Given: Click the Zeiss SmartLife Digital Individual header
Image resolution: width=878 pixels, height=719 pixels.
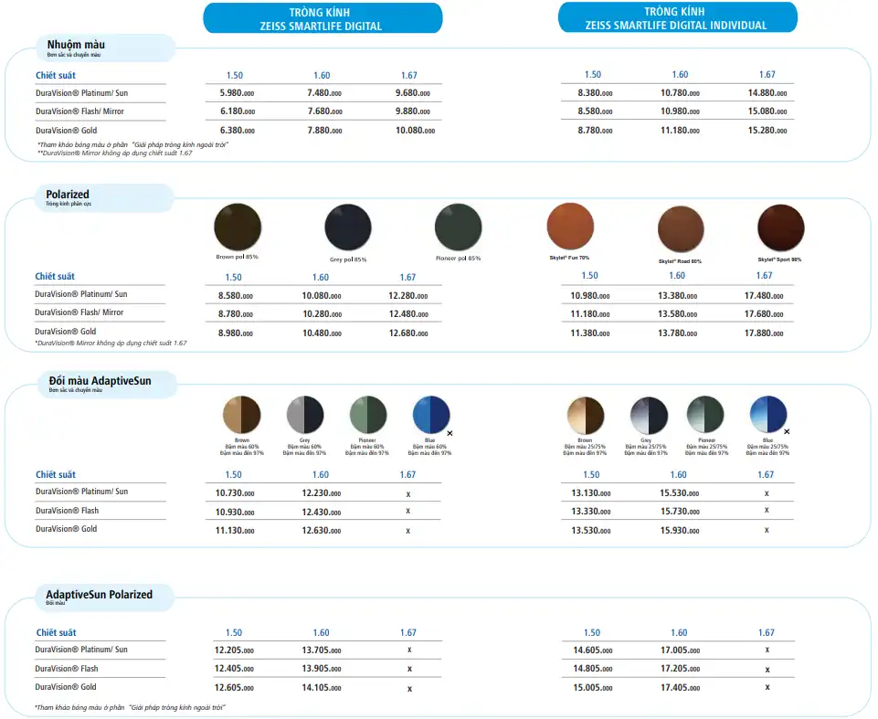Looking at the screenshot, I should tap(678, 18).
